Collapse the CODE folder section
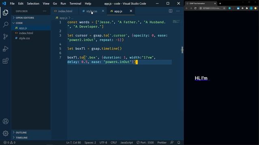This screenshot has width=259, height=145. (x=19, y=23)
